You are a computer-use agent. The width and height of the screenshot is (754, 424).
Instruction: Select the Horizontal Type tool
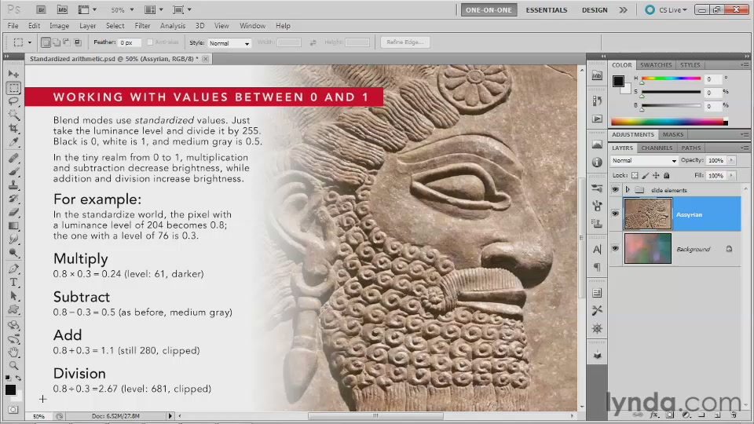(13, 282)
